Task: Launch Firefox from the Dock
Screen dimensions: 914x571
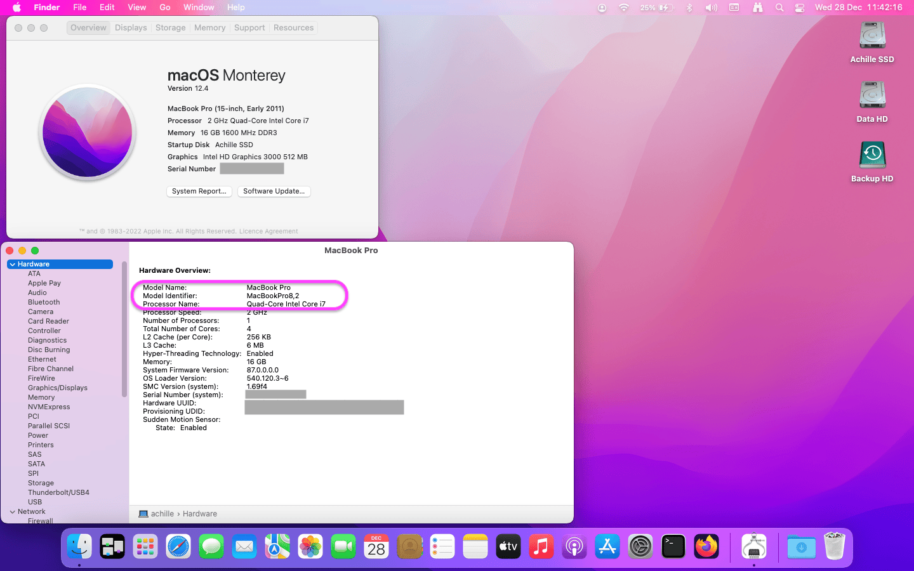Action: coord(706,546)
